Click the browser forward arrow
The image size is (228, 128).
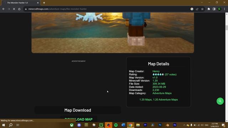click(9, 9)
